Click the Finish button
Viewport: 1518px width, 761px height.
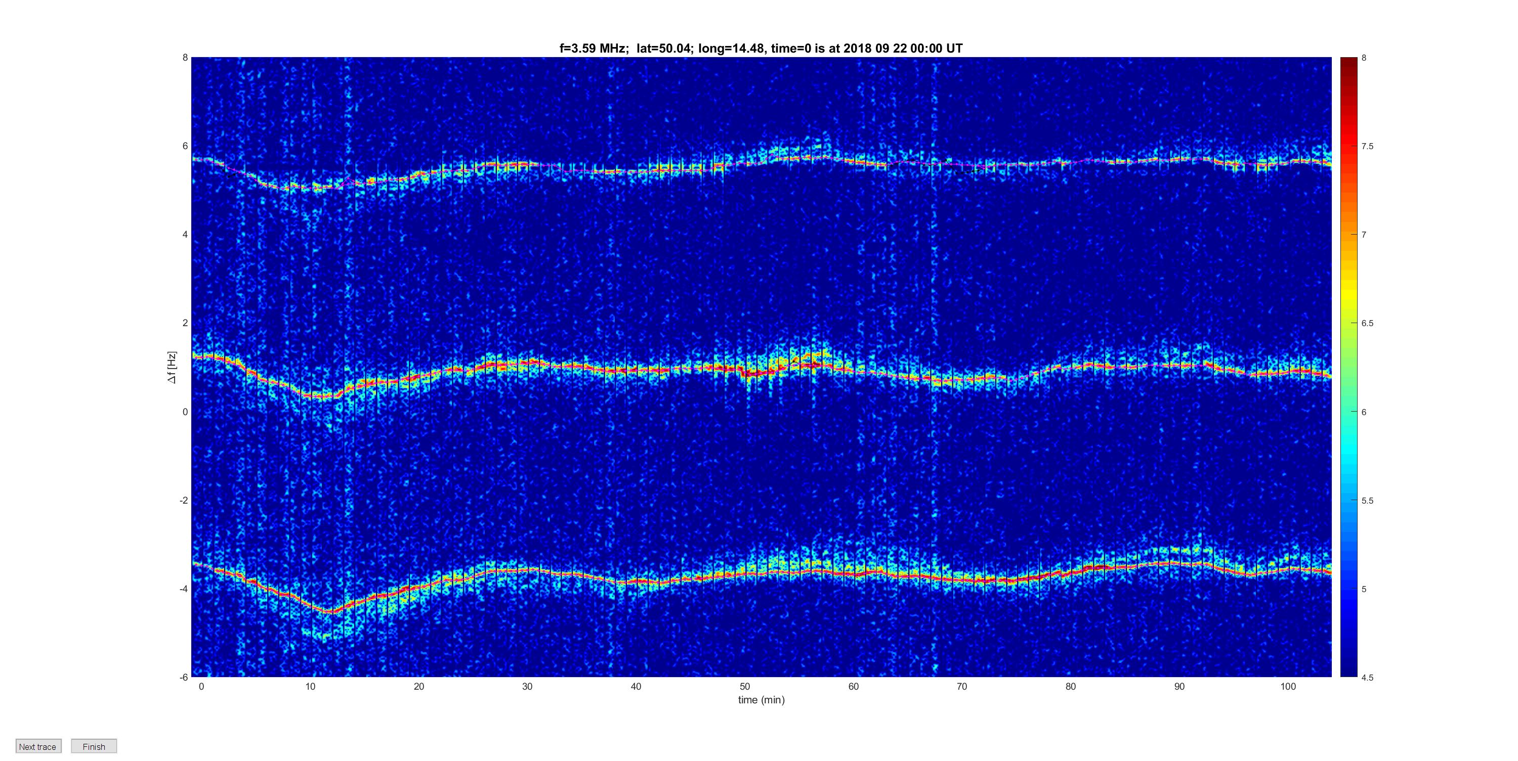[94, 746]
